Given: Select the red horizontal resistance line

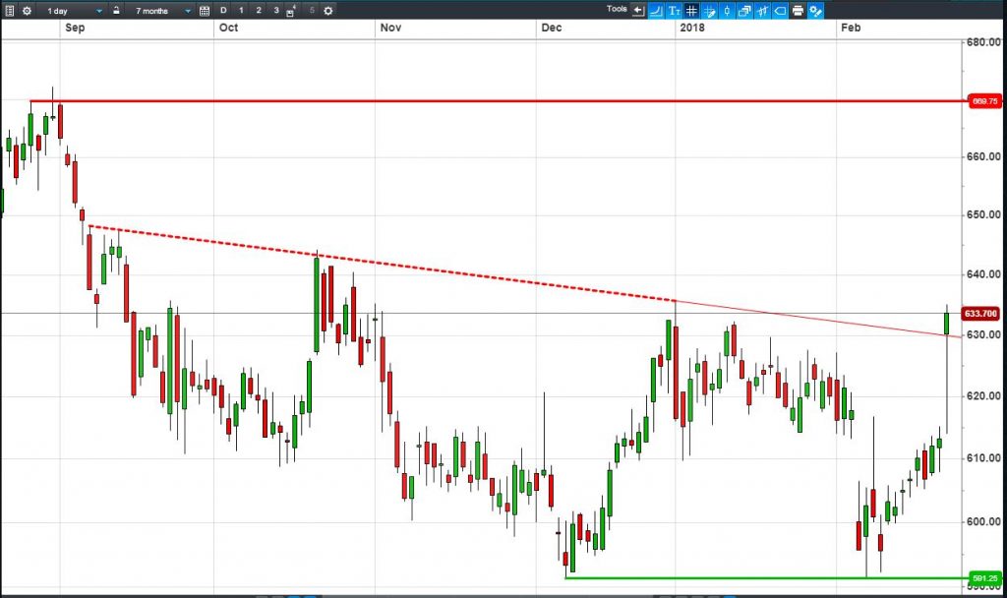Looking at the screenshot, I should point(499,101).
